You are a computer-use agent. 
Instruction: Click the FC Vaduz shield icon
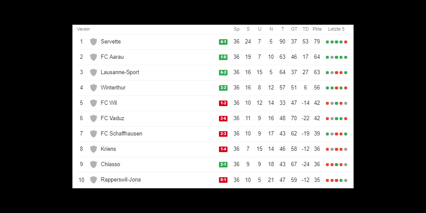tap(93, 118)
